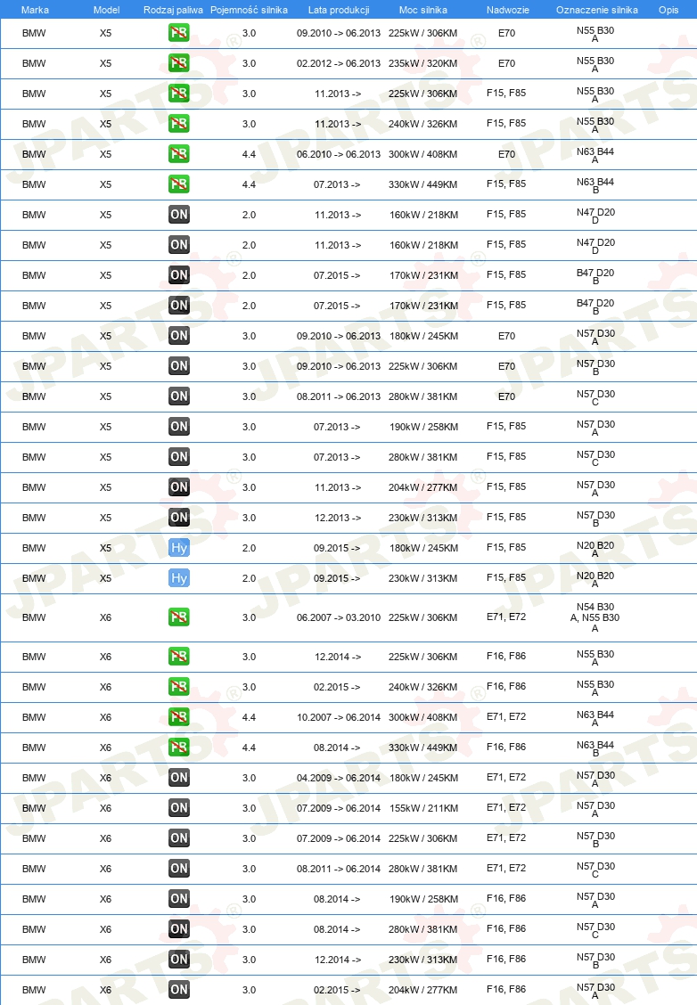Click ON diesel icon in X5 12.2013 230kW row
Screen dimensions: 697x1005
179,518
